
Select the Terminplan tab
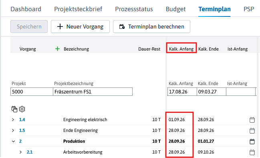tap(214, 9)
